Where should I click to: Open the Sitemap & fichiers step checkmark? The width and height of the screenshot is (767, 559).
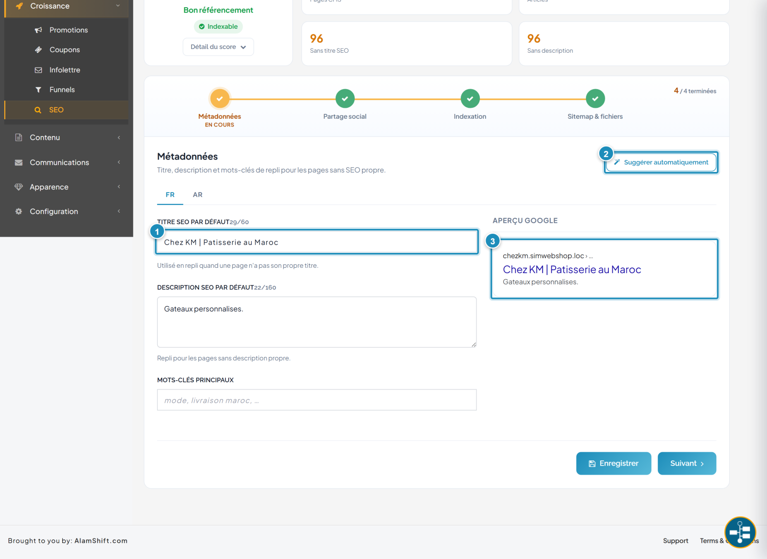(x=595, y=99)
